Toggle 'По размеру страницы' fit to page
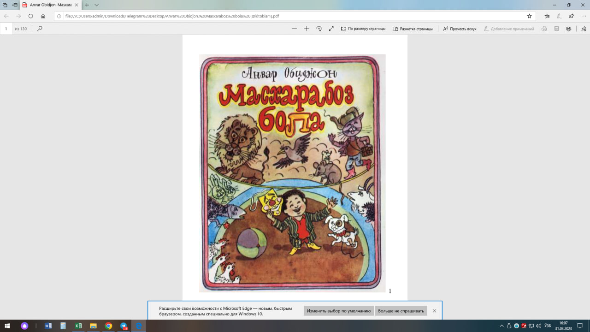The image size is (590, 332). pos(363,29)
